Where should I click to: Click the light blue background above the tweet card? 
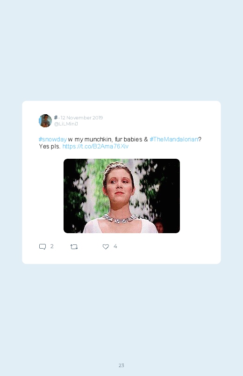(121, 51)
